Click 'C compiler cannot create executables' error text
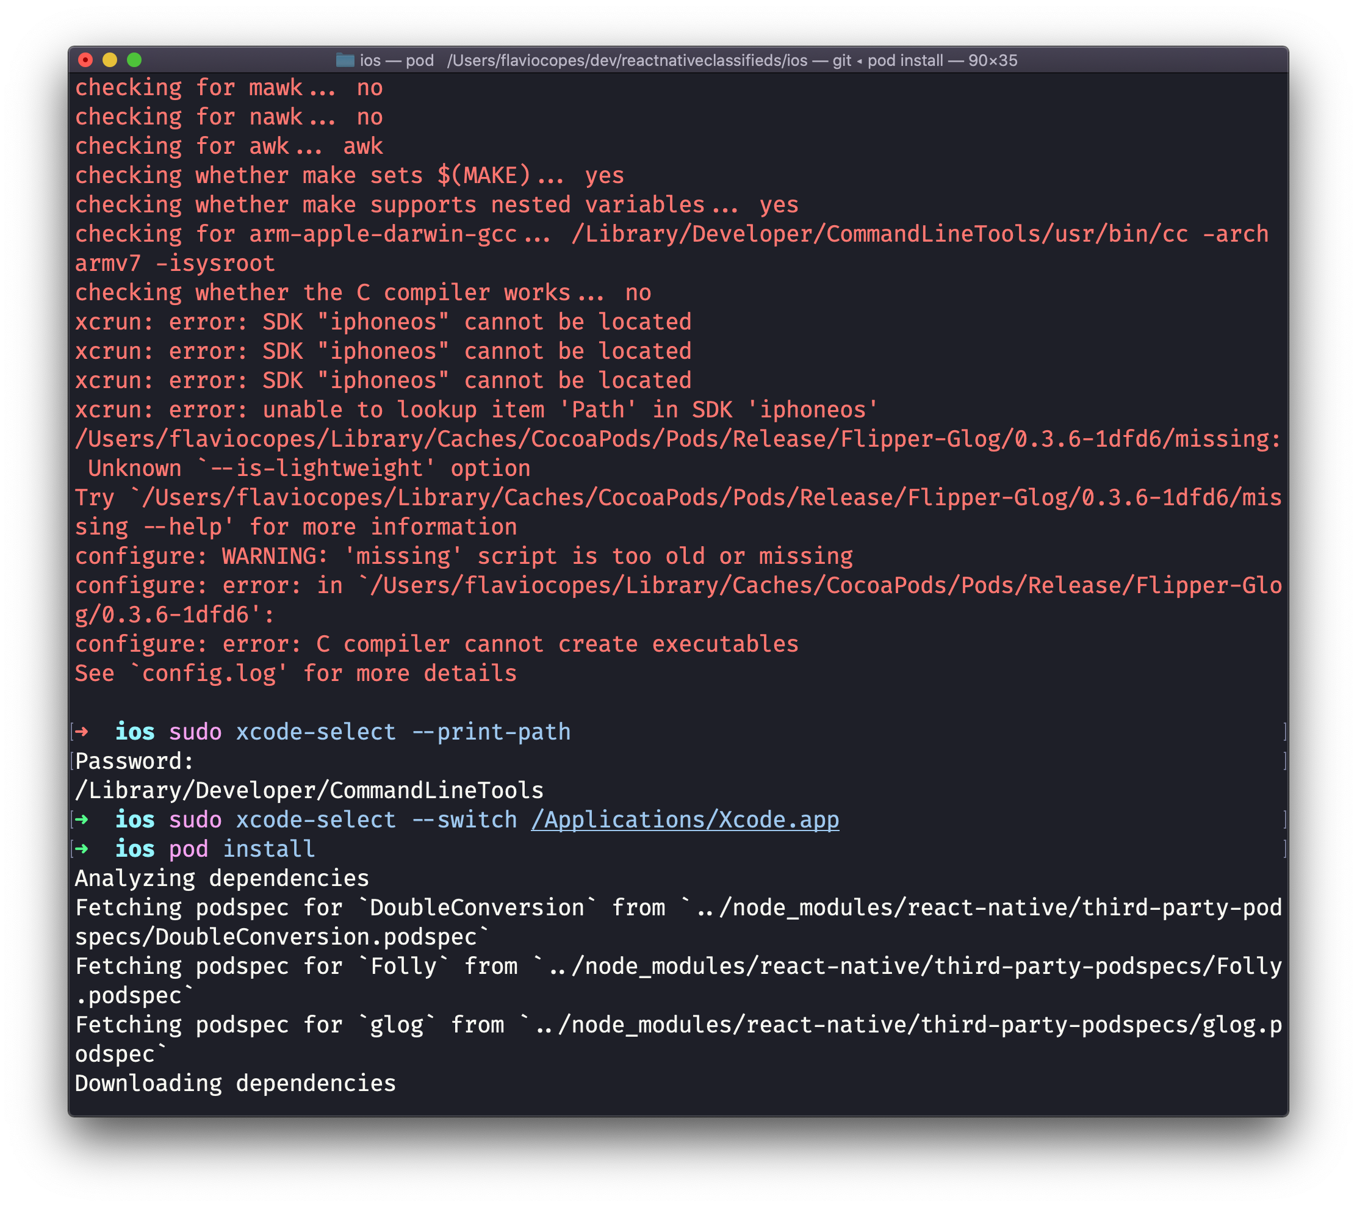The width and height of the screenshot is (1357, 1207). 557,644
